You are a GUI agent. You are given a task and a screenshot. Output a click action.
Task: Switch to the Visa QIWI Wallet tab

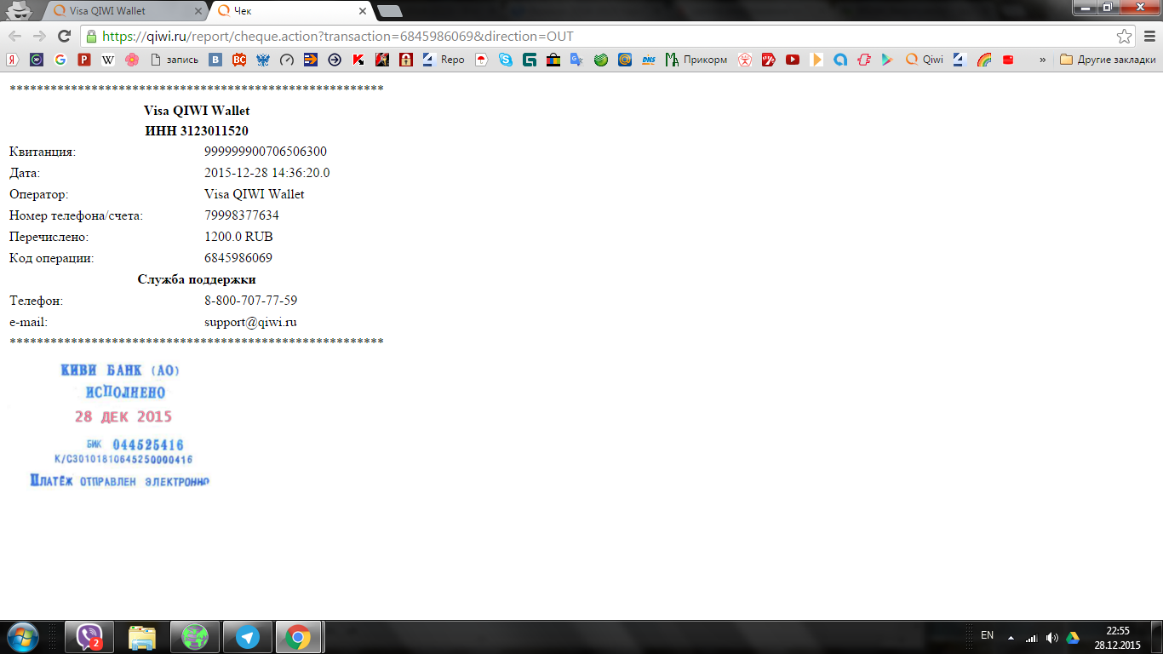(x=124, y=11)
